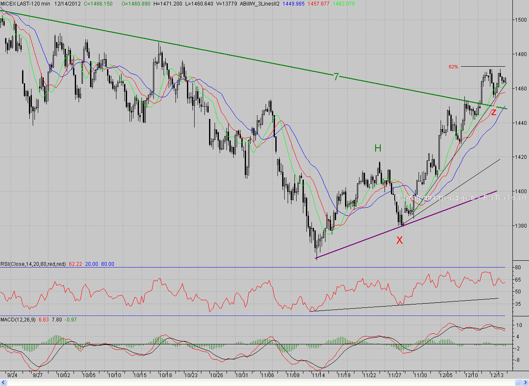529x386 pixels.
Task: Click the closing price C=1466.150 readout
Action: click(x=100, y=3)
